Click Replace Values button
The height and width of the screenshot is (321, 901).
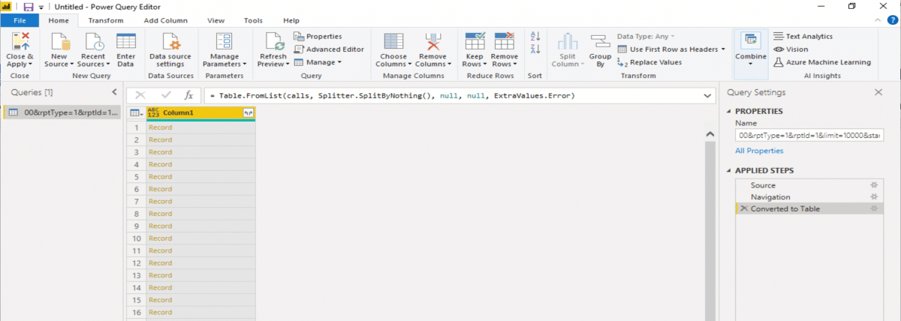(x=649, y=62)
